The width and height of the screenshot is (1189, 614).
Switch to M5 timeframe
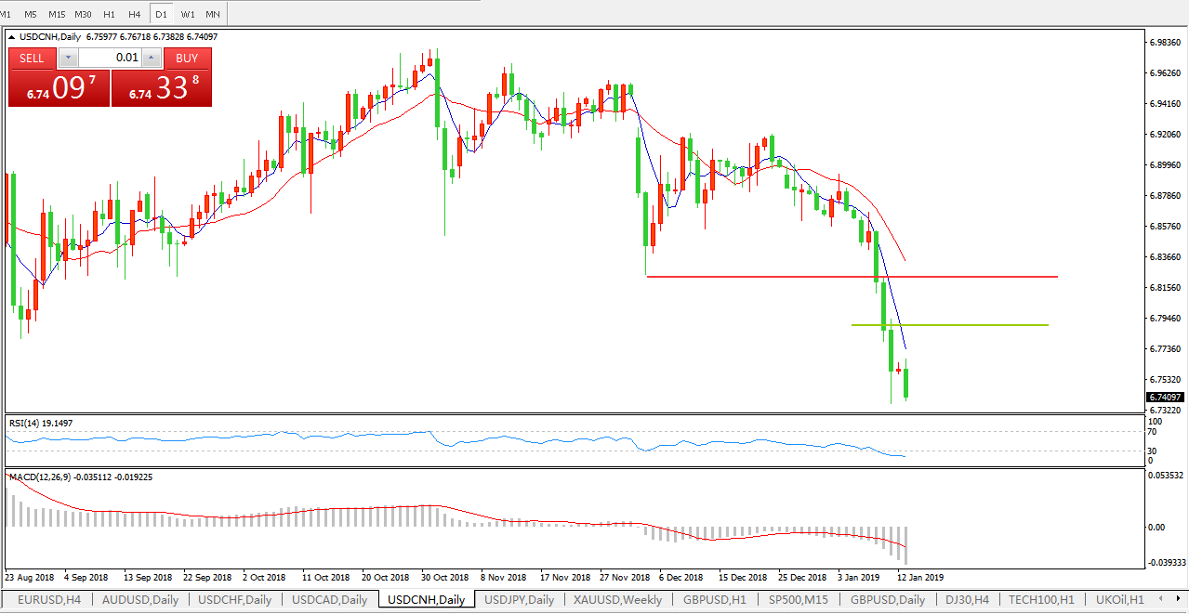31,14
